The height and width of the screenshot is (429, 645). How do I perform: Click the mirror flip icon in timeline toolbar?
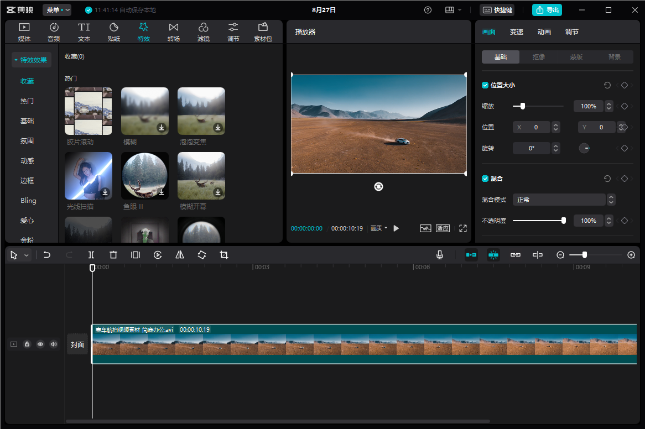pos(180,255)
